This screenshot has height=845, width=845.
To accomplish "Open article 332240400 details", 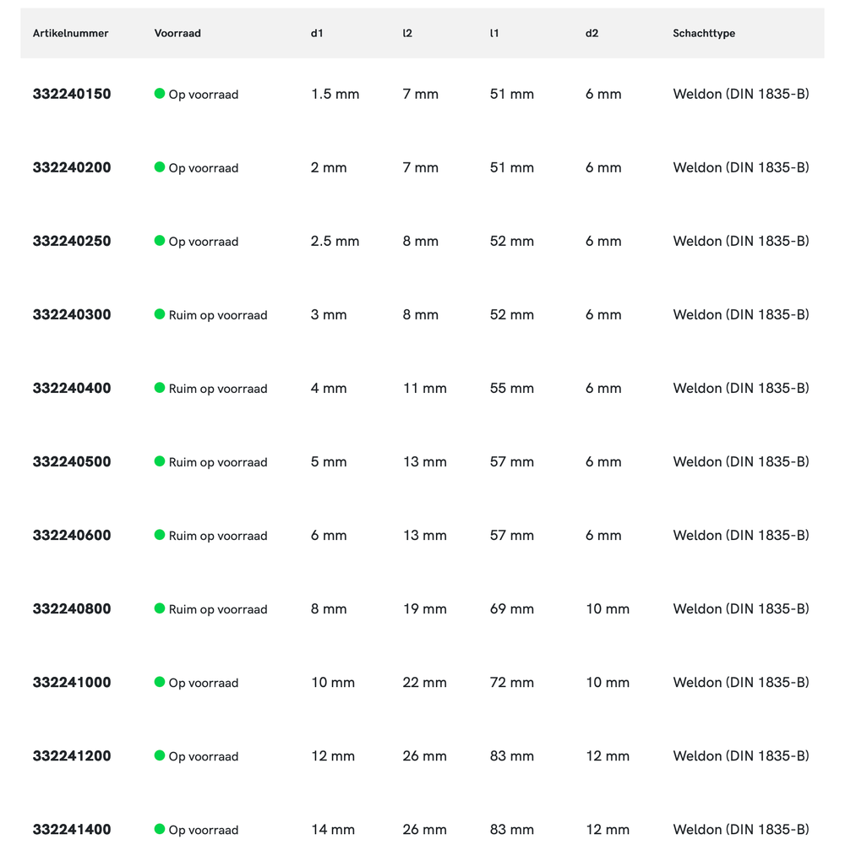I will (72, 388).
